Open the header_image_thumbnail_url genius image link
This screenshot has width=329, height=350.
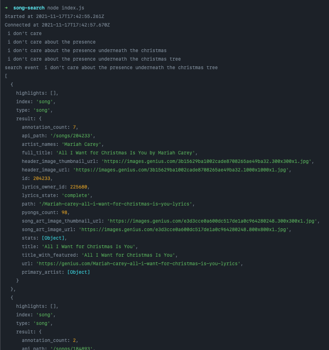click(x=206, y=162)
